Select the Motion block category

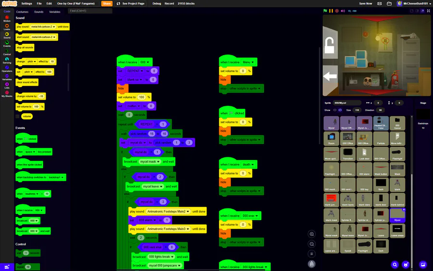point(7,19)
